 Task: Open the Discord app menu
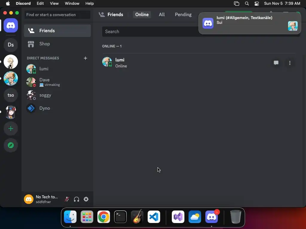tap(23, 4)
